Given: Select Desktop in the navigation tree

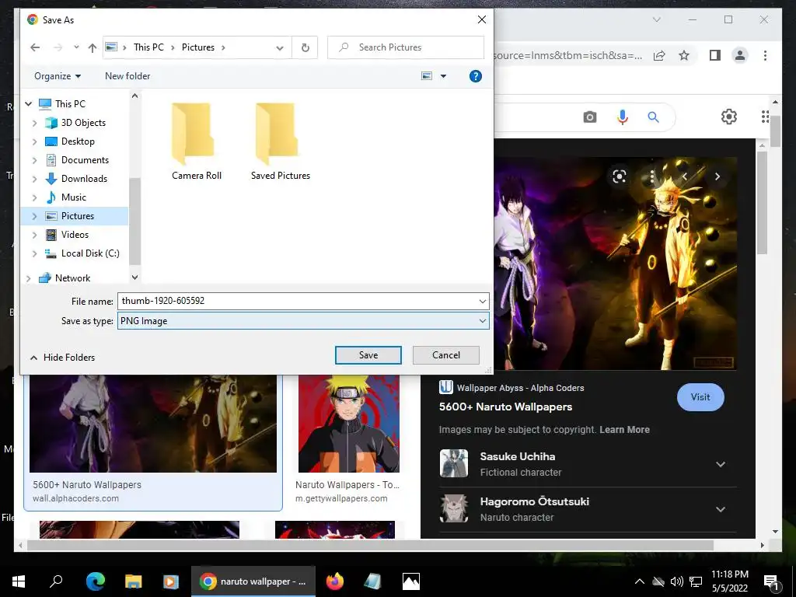Looking at the screenshot, I should (78, 141).
